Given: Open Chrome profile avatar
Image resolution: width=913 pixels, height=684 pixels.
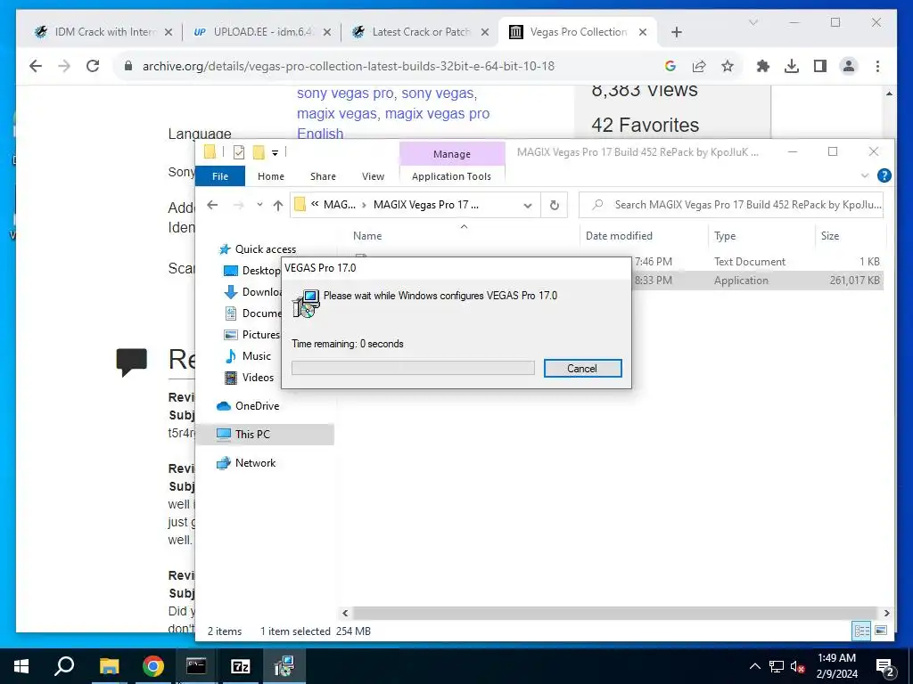Looking at the screenshot, I should pos(849,66).
